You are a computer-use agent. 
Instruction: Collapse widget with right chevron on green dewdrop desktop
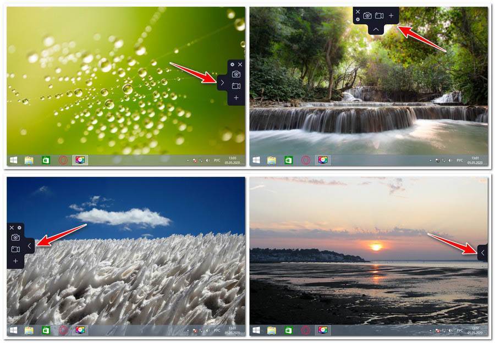click(222, 82)
